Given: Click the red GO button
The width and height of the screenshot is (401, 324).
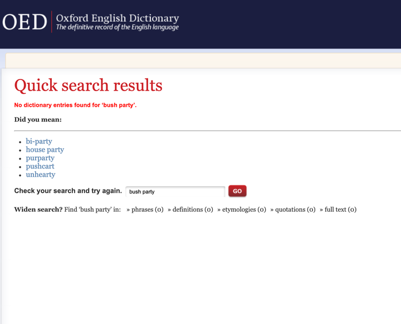Looking at the screenshot, I should coord(237,191).
